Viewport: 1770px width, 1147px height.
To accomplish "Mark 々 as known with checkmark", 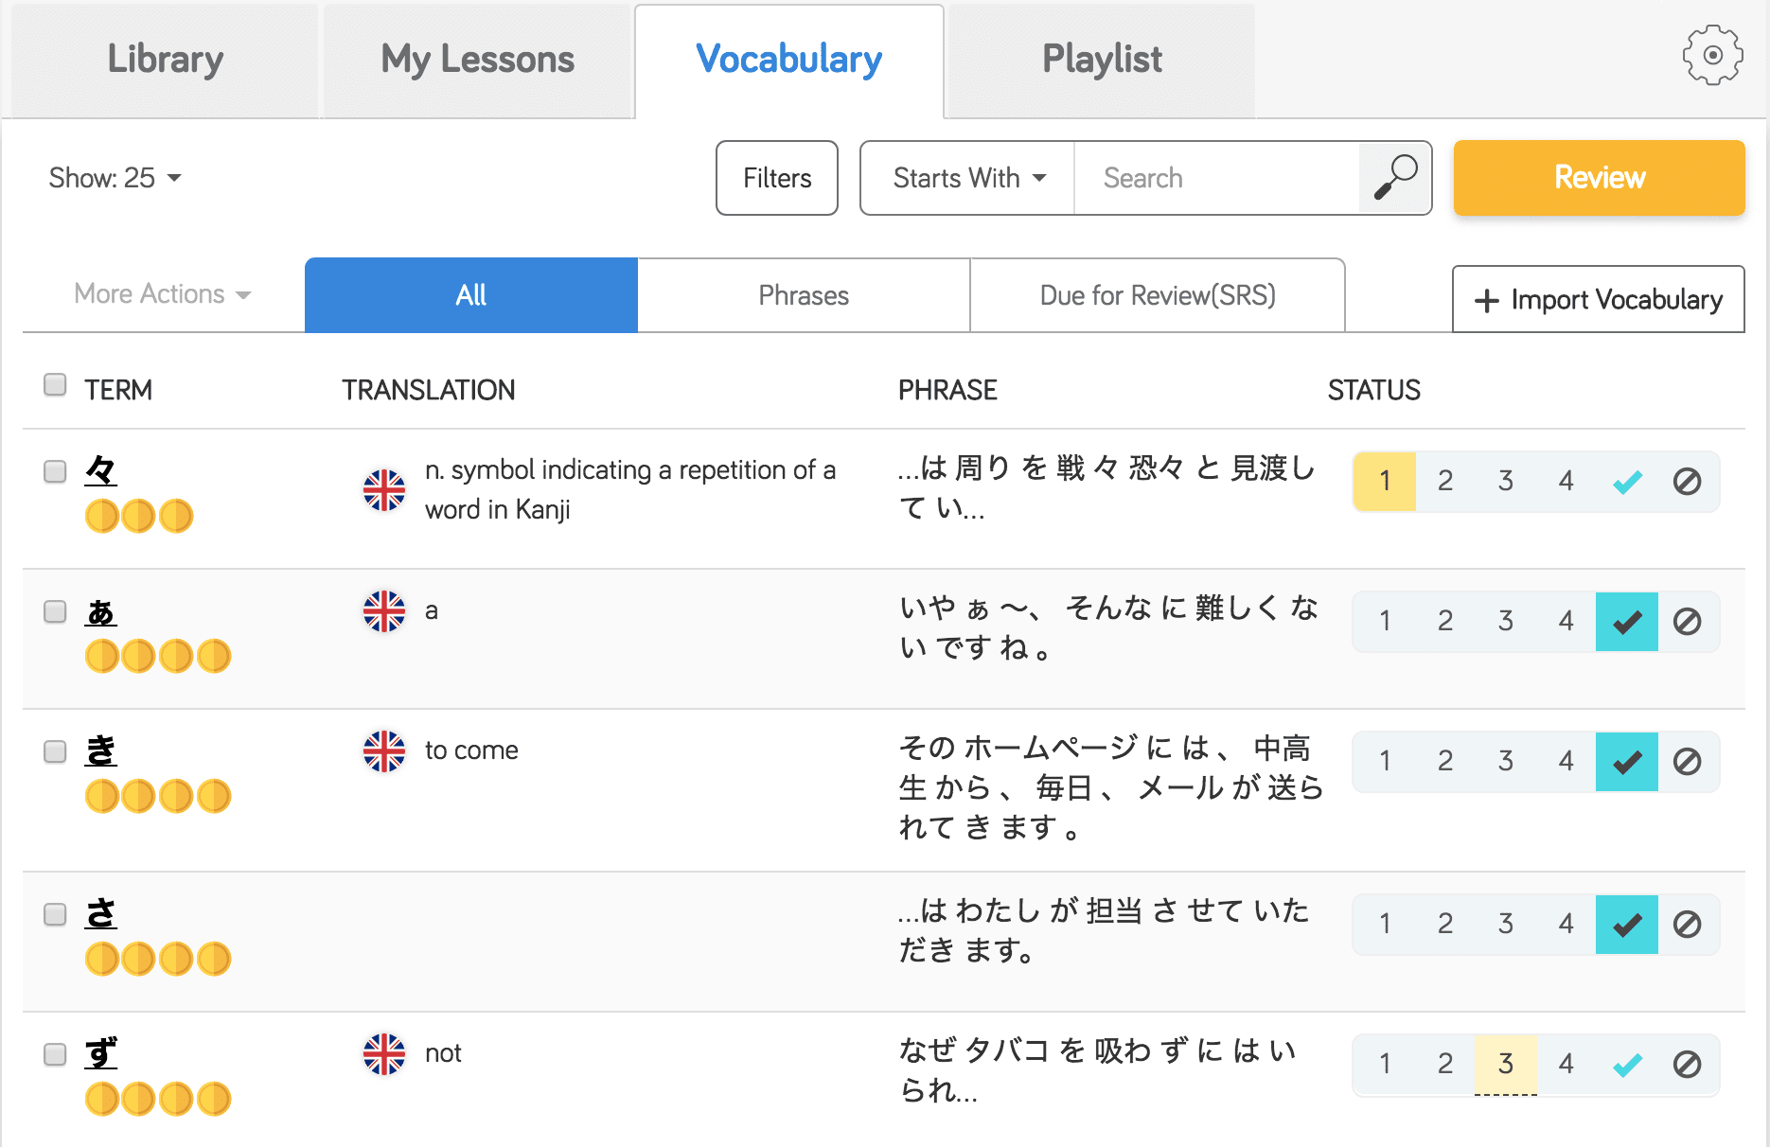I will 1626,482.
